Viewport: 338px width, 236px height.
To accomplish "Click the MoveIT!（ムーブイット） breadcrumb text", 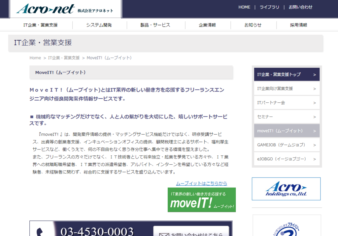I will pos(109,58).
